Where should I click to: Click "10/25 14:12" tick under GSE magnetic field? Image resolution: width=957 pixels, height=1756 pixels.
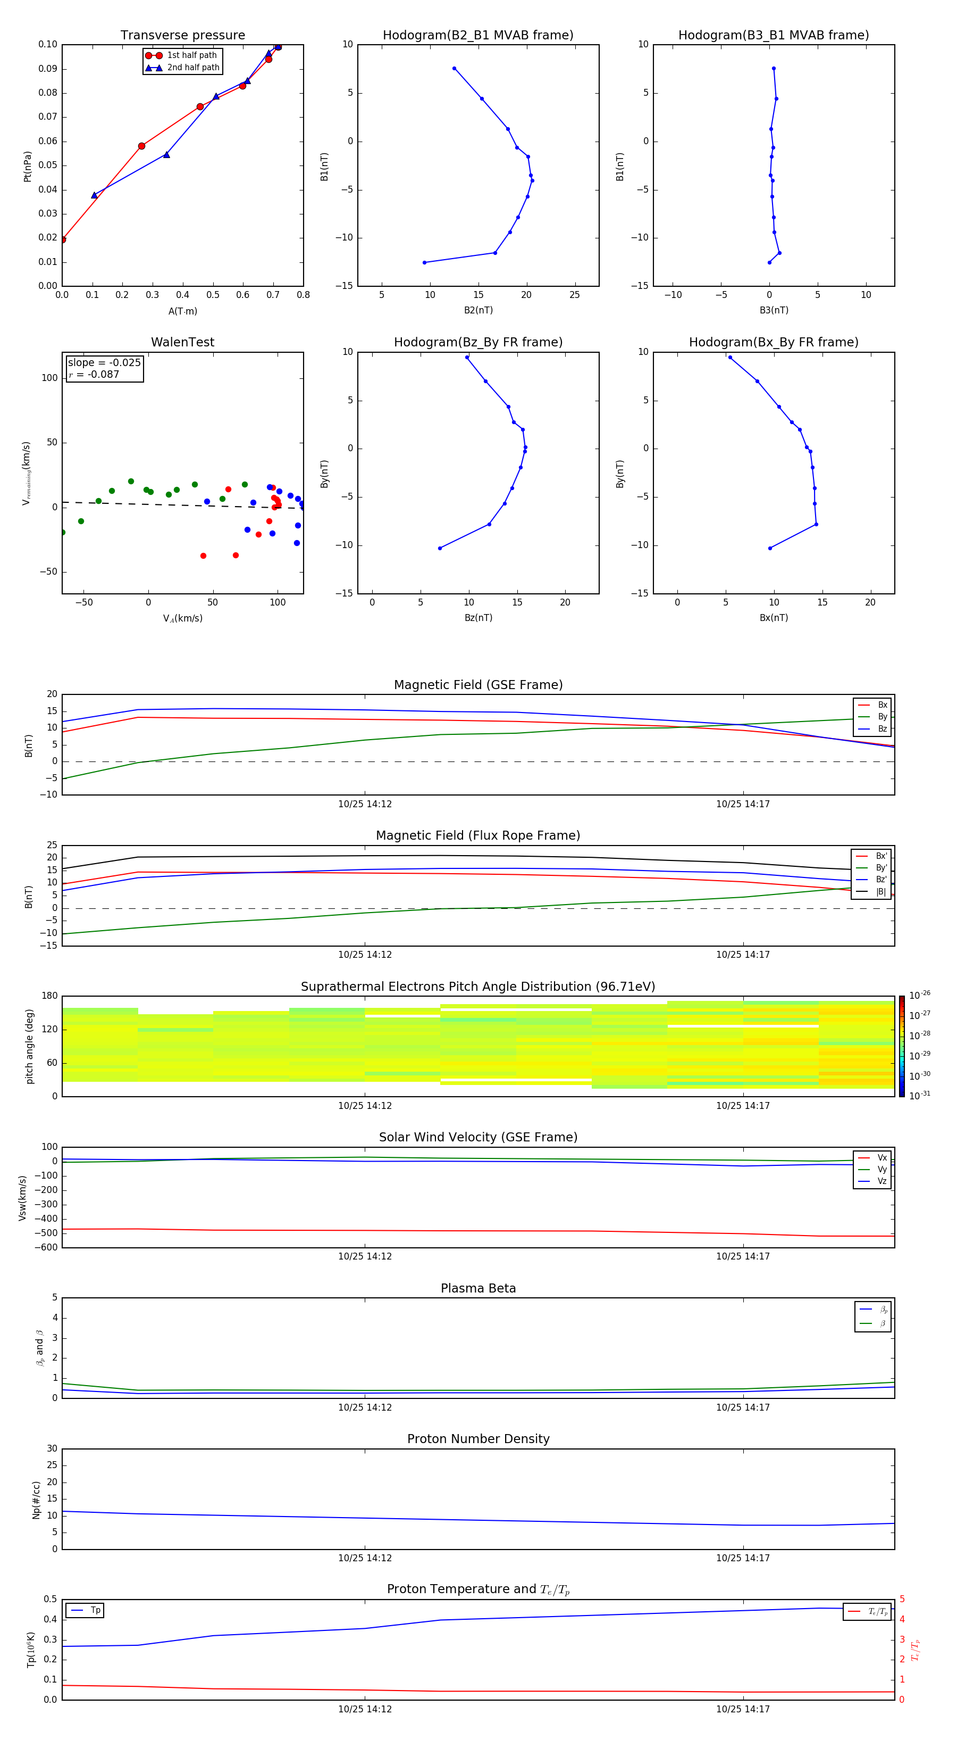pyautogui.click(x=365, y=805)
